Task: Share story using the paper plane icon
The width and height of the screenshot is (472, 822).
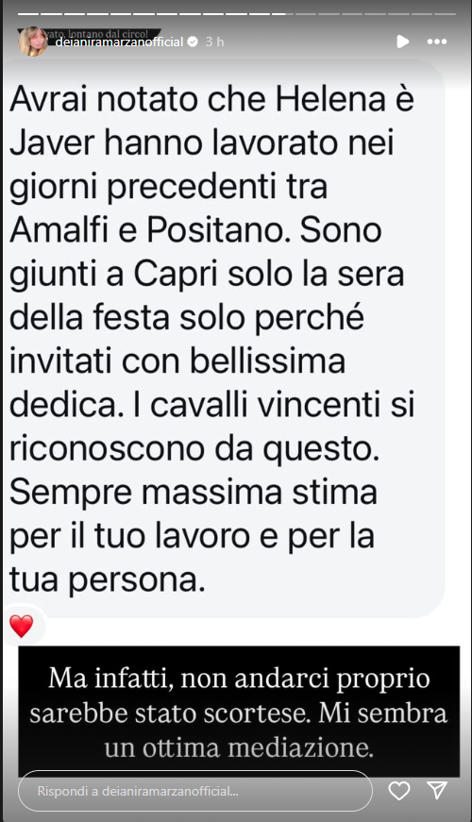Action: pyautogui.click(x=437, y=790)
